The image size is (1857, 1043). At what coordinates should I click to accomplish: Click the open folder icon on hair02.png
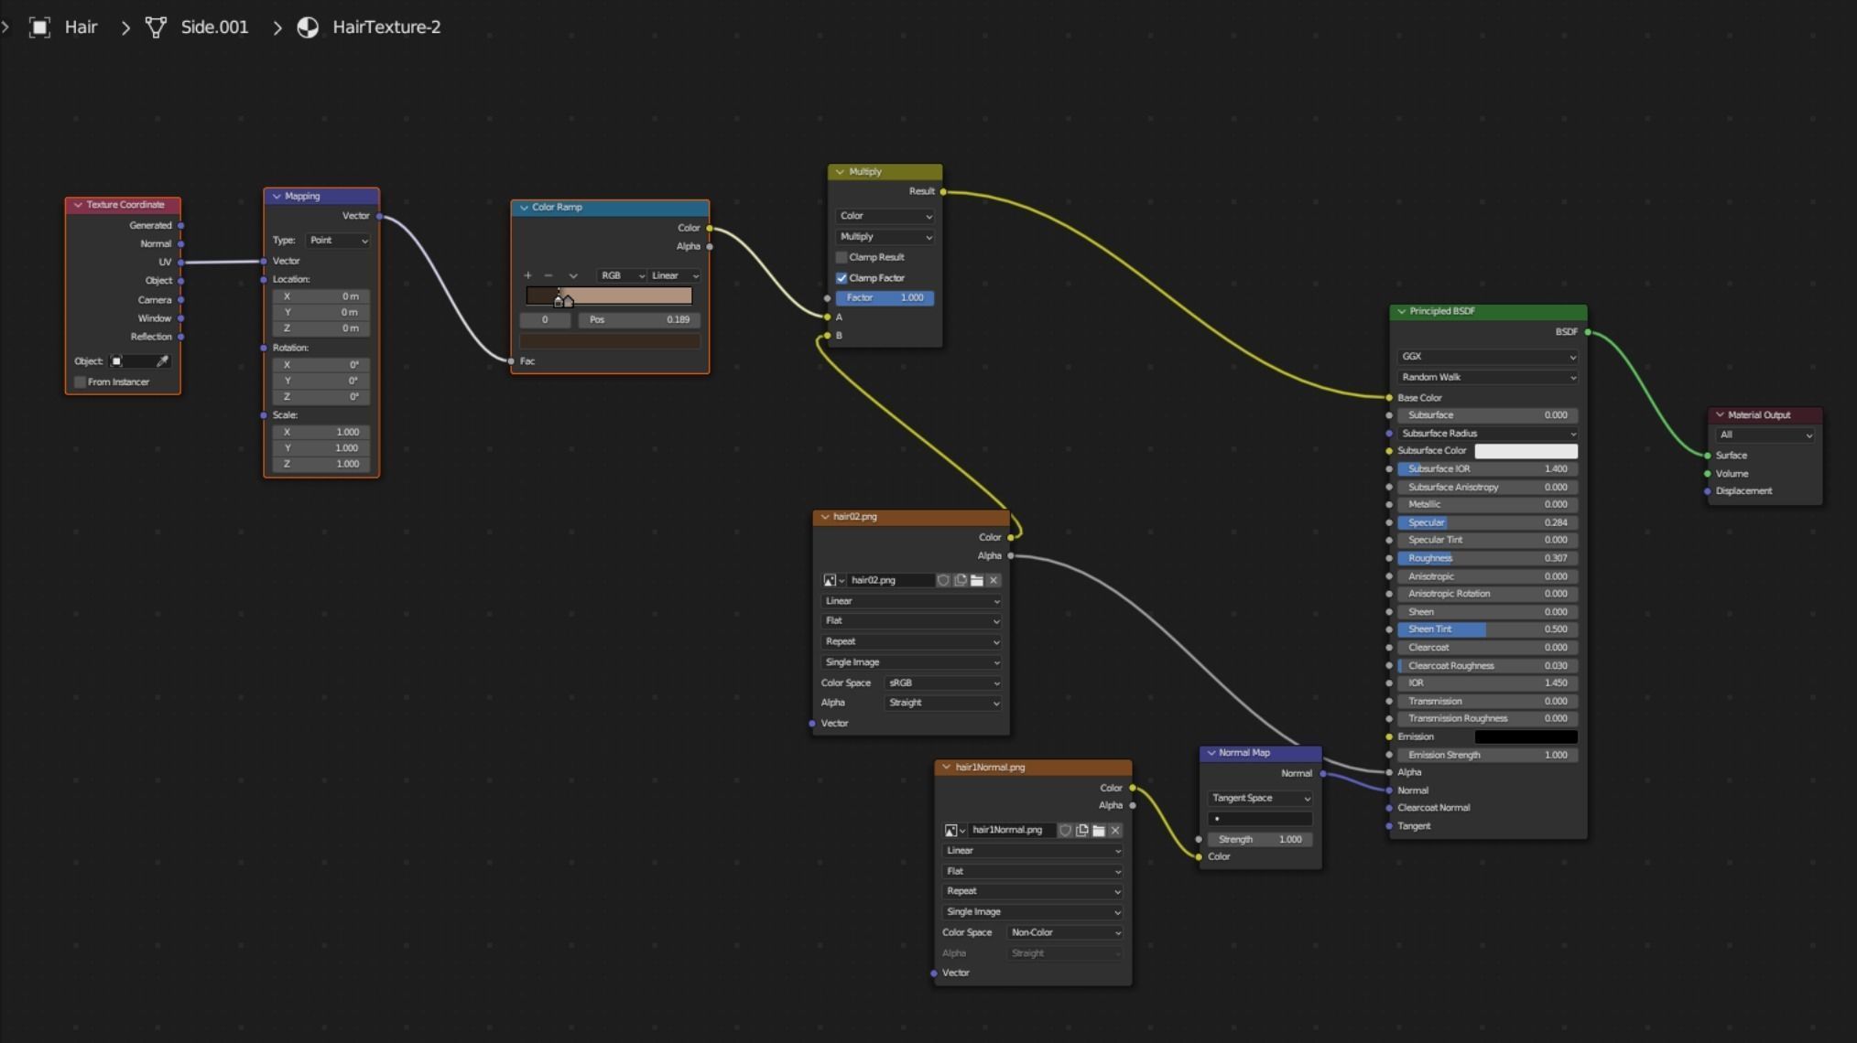point(977,580)
